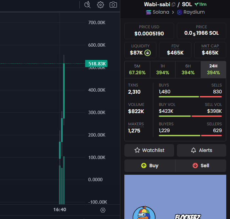Click the FDV $465K box
This screenshot has width=230, height=219.
[x=175, y=50]
